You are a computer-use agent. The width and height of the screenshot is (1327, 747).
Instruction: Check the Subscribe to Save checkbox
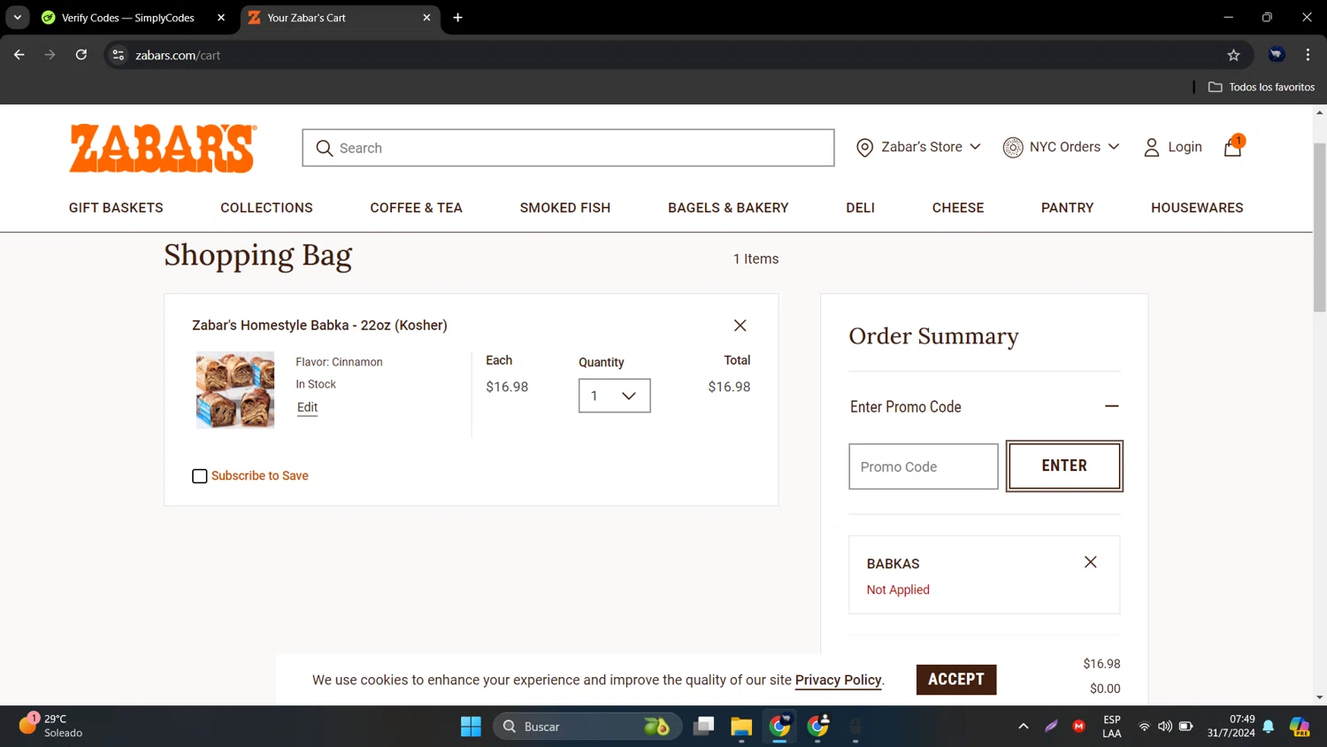[200, 476]
